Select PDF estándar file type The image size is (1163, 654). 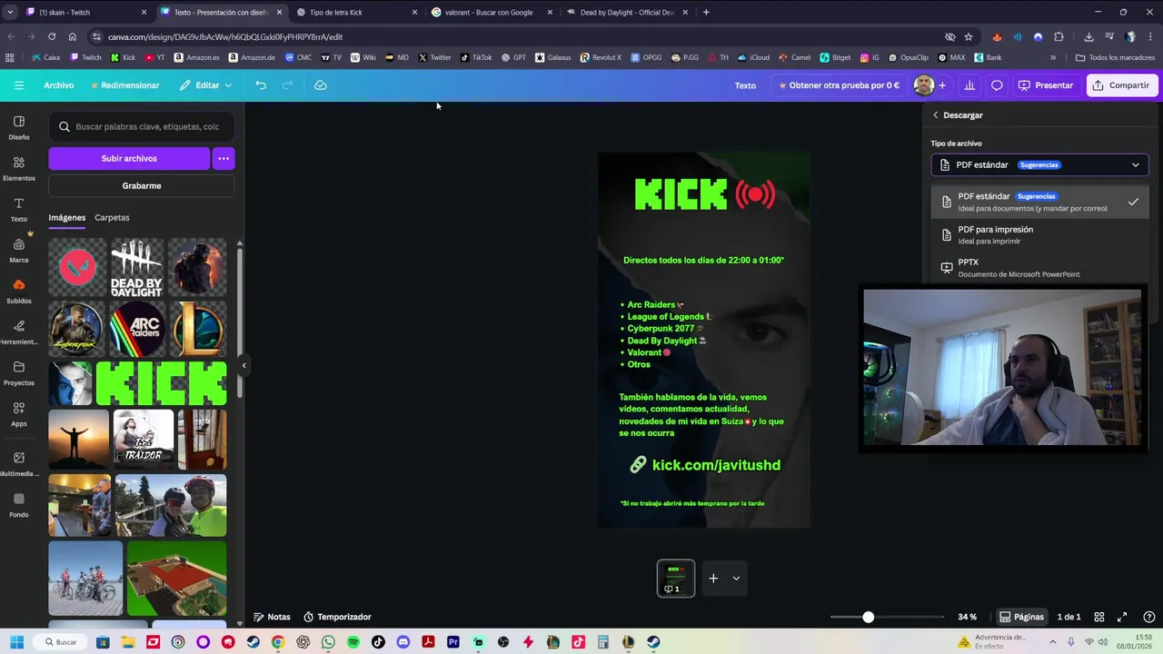[x=1039, y=202]
